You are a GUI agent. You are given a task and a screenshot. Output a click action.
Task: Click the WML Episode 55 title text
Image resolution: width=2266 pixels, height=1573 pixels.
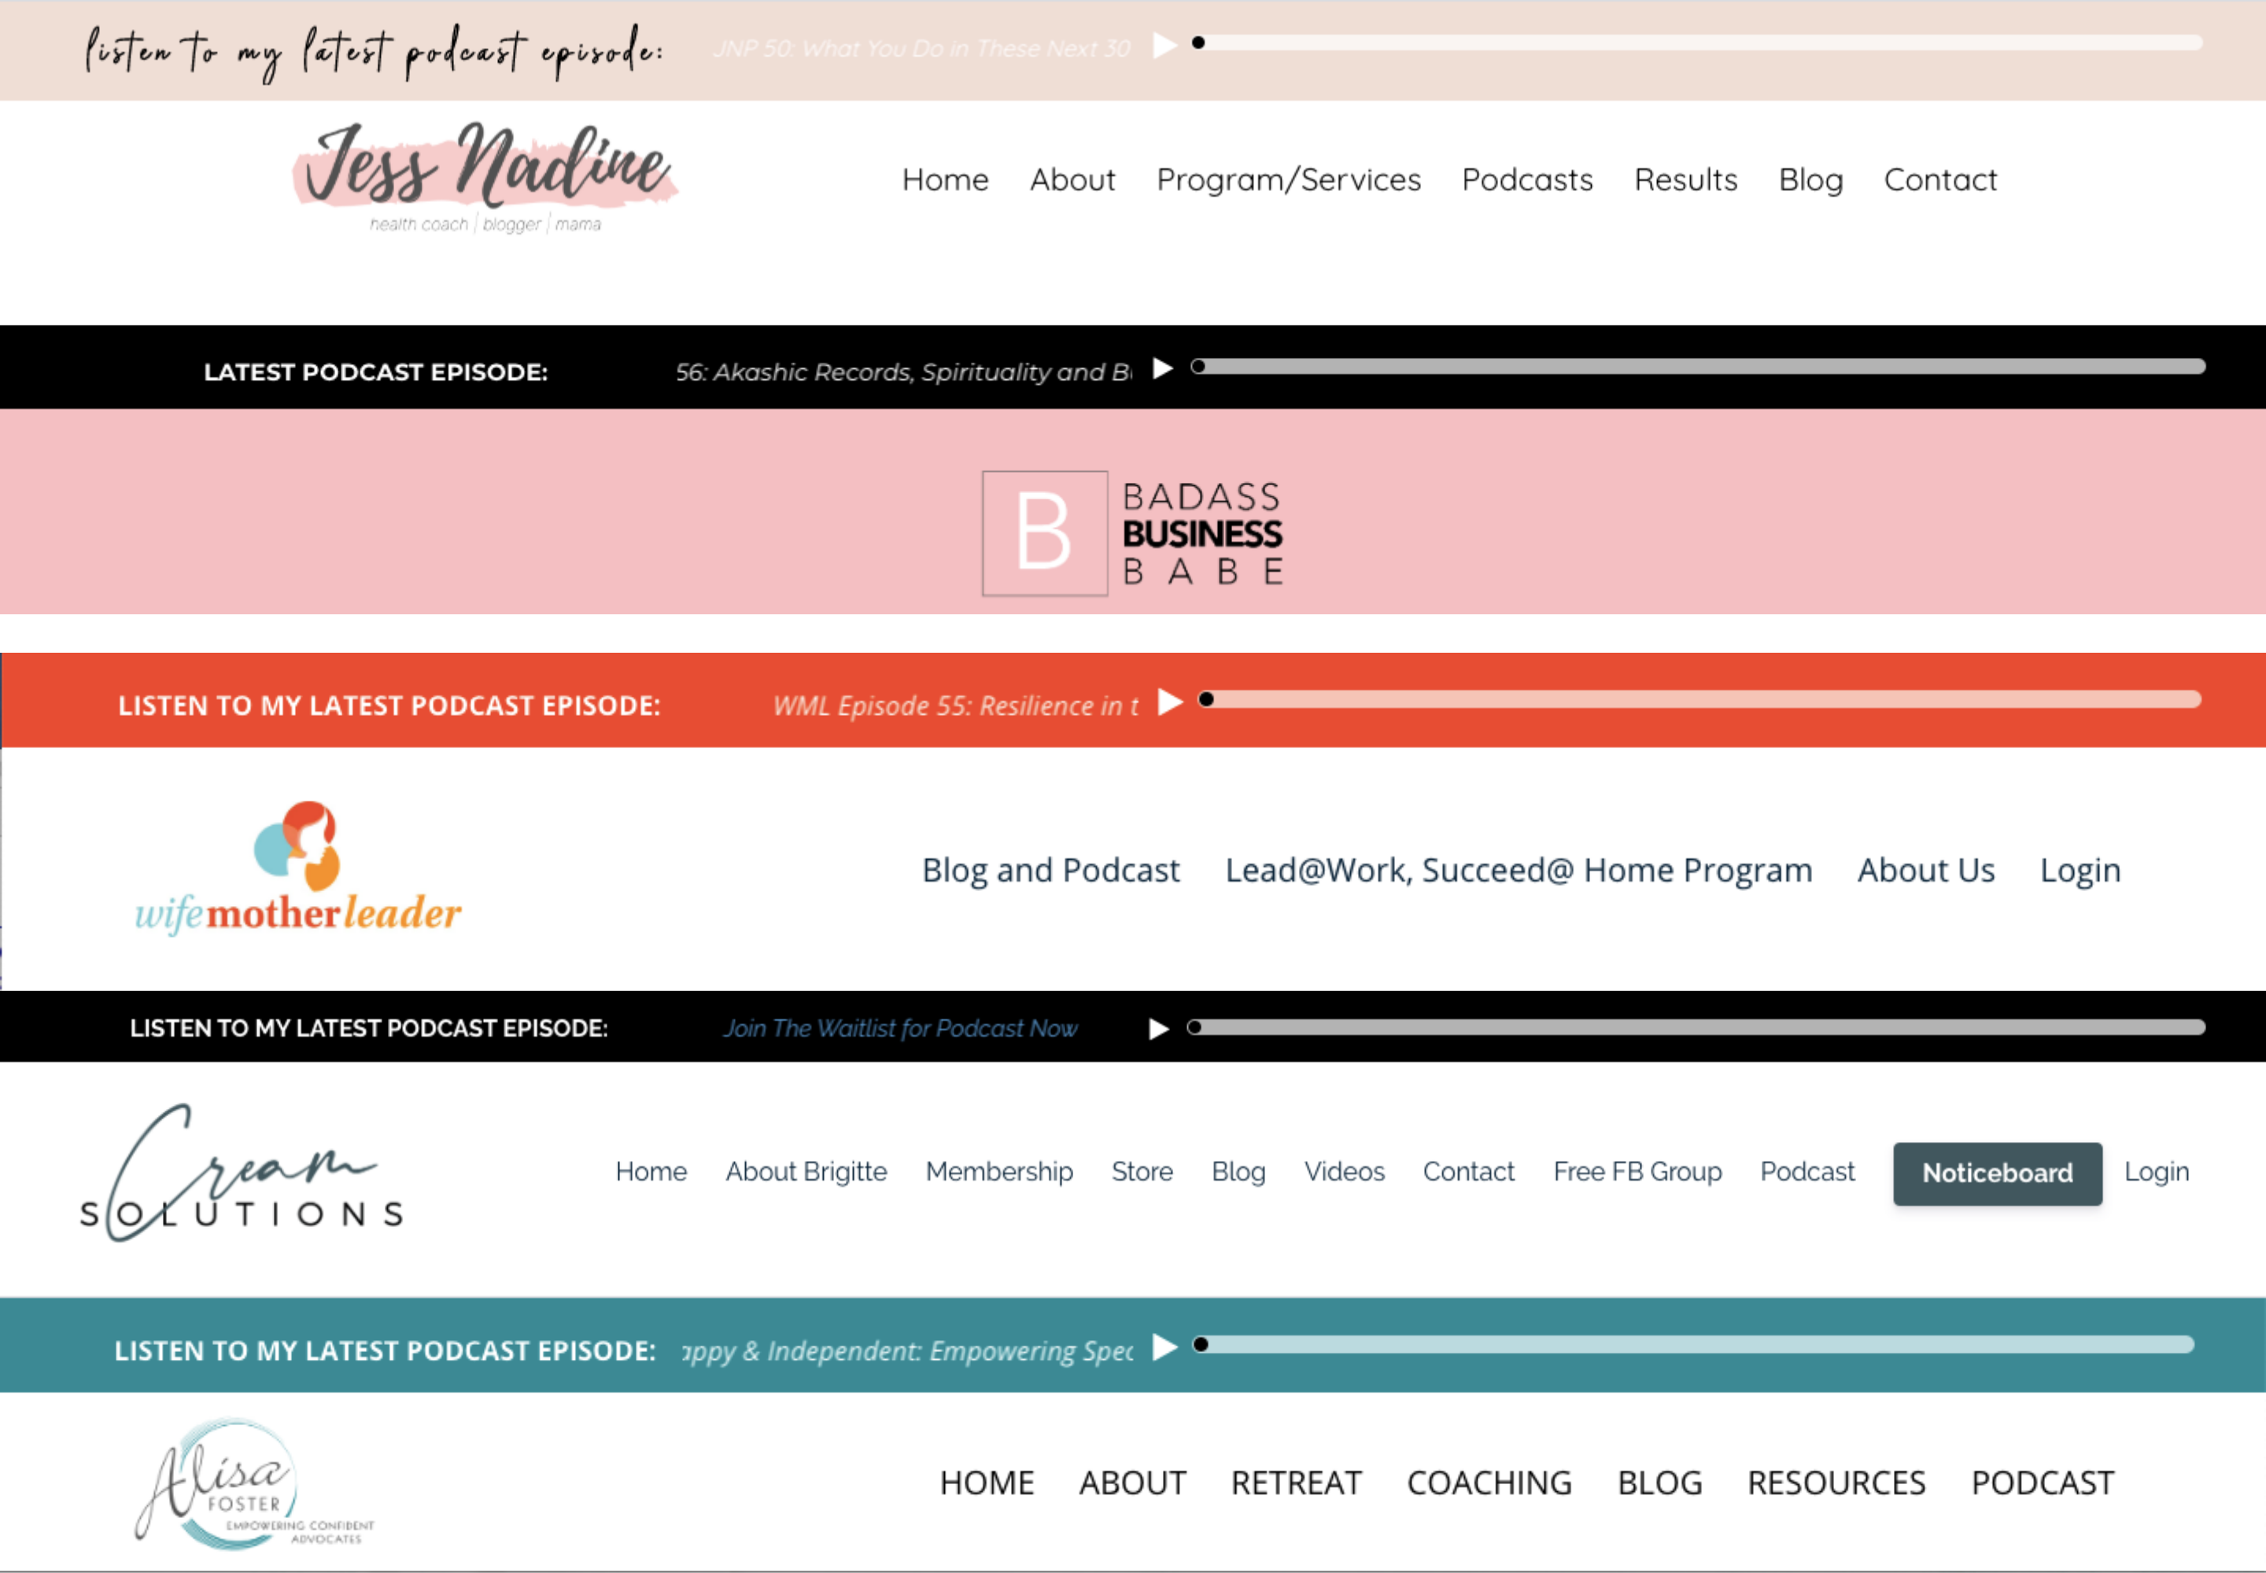point(955,706)
